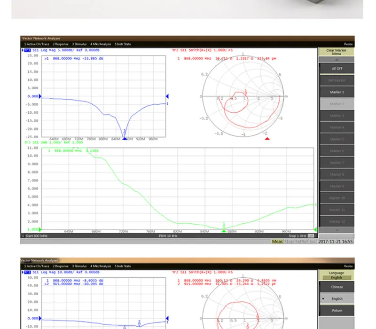Click SWR marker readout '868.00000 MHz 1.1366'
The height and width of the screenshot is (329, 376).
pos(76,150)
